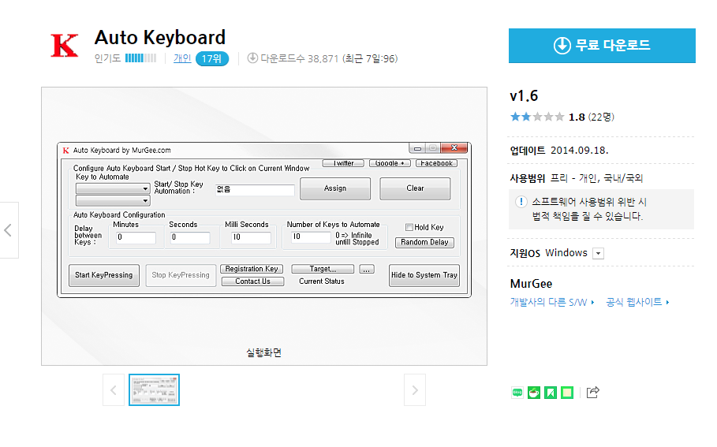
Task: Open the 개인 category link
Action: [182, 58]
